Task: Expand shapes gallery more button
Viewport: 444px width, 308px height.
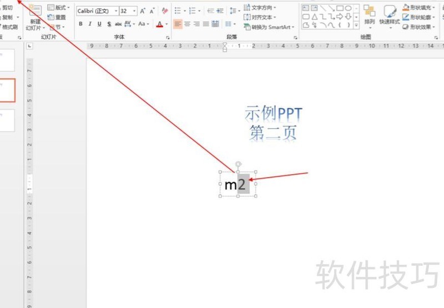Action: coord(356,26)
